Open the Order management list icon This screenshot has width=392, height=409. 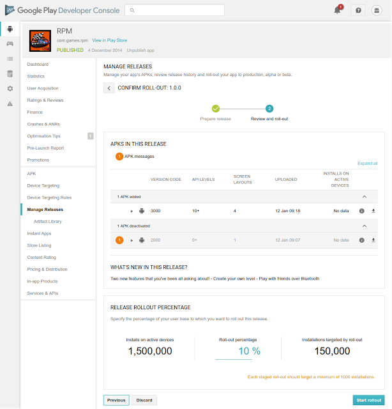click(10, 59)
